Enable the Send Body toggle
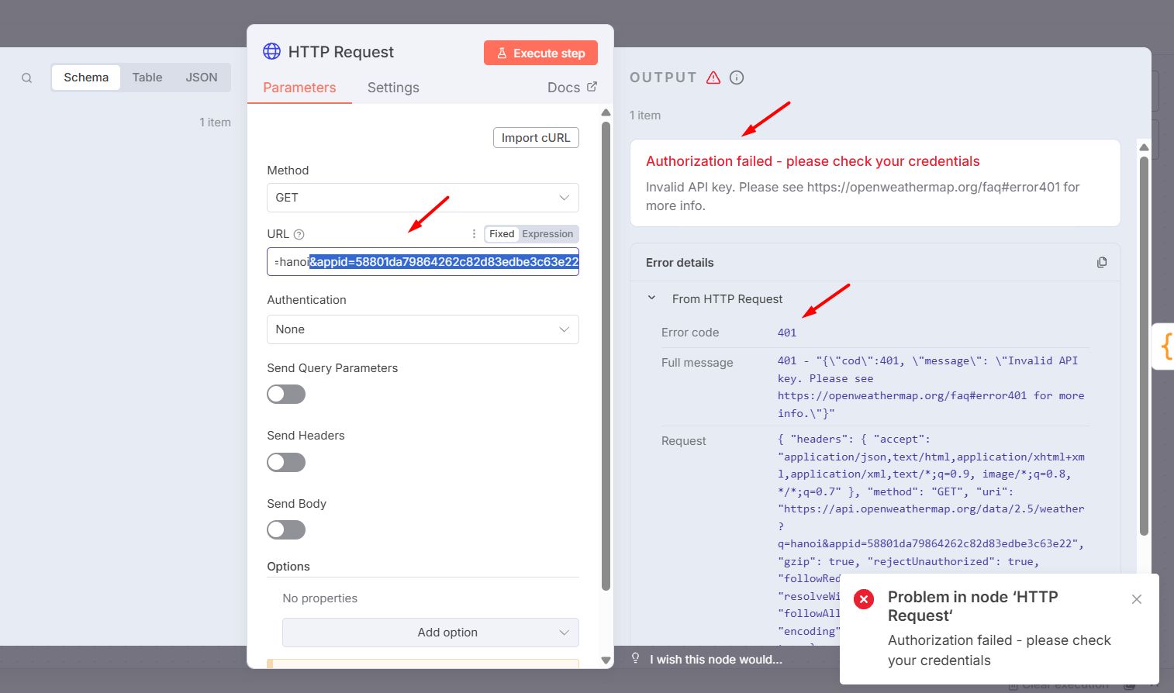 click(286, 530)
